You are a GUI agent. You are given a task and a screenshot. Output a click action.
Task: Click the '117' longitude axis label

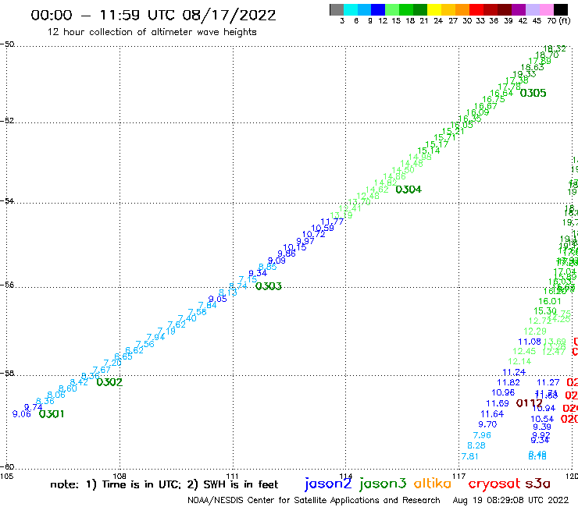click(x=458, y=476)
